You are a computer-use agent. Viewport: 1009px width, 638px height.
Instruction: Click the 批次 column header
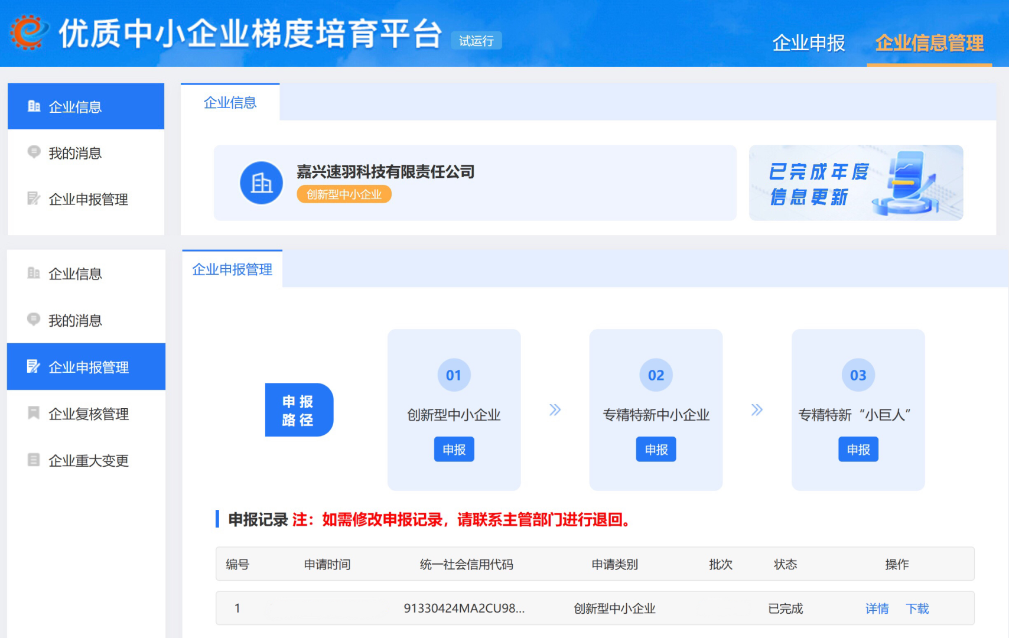point(721,565)
